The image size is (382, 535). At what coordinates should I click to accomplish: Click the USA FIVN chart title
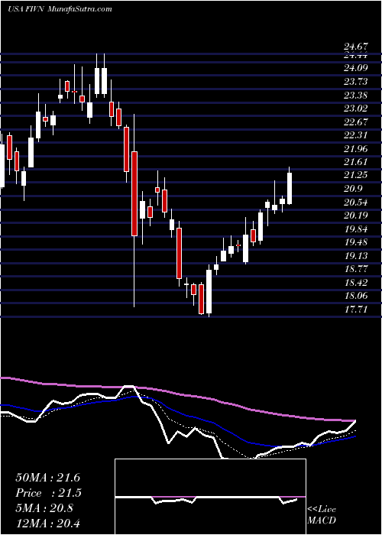(60, 9)
